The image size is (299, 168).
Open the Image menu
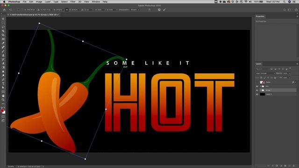coord(39,2)
